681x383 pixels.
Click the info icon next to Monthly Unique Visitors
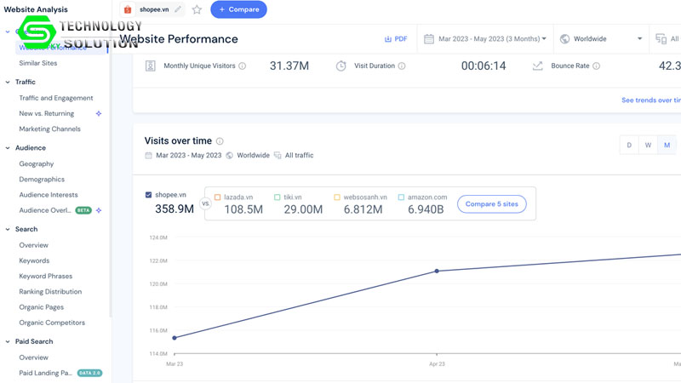tap(243, 66)
